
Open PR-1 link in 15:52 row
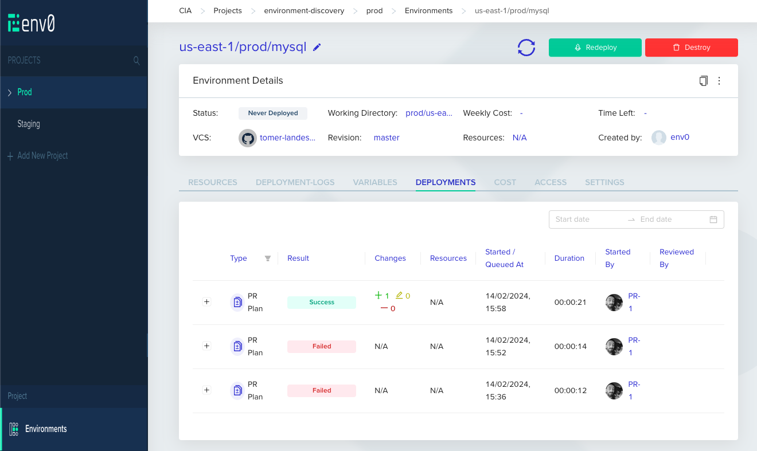(634, 347)
